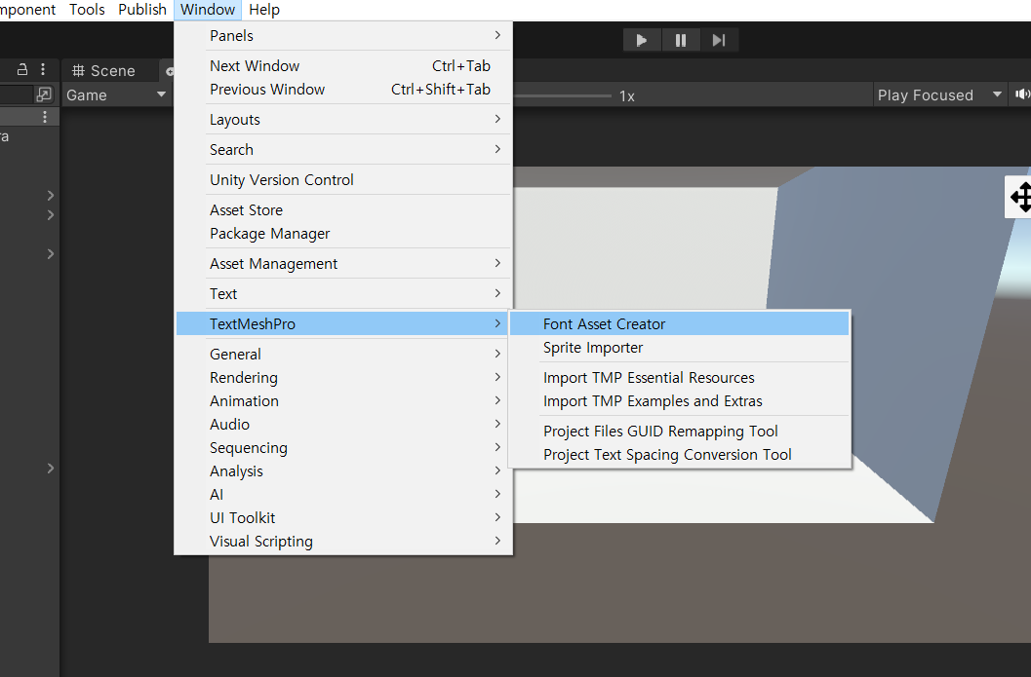Switch to the Scene tab
The width and height of the screenshot is (1031, 677).
pyautogui.click(x=104, y=71)
